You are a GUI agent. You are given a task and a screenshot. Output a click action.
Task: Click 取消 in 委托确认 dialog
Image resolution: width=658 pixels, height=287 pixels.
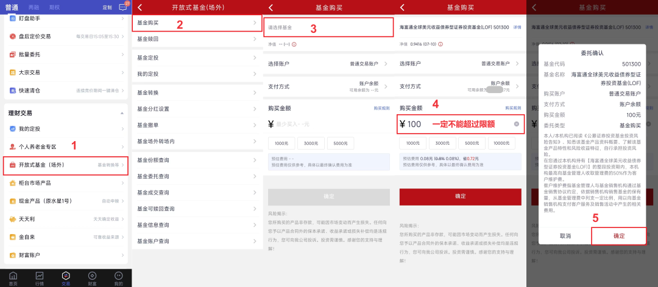[x=565, y=236]
